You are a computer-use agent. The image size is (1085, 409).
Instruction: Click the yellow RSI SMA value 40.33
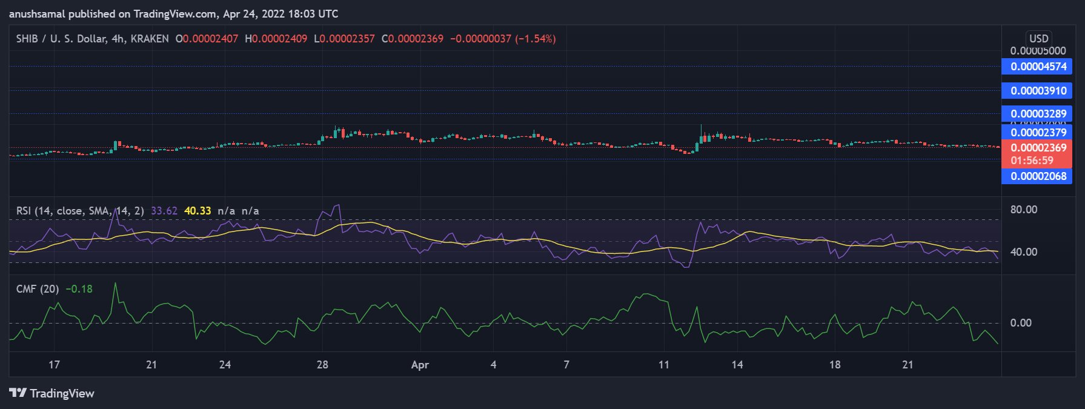click(x=197, y=211)
